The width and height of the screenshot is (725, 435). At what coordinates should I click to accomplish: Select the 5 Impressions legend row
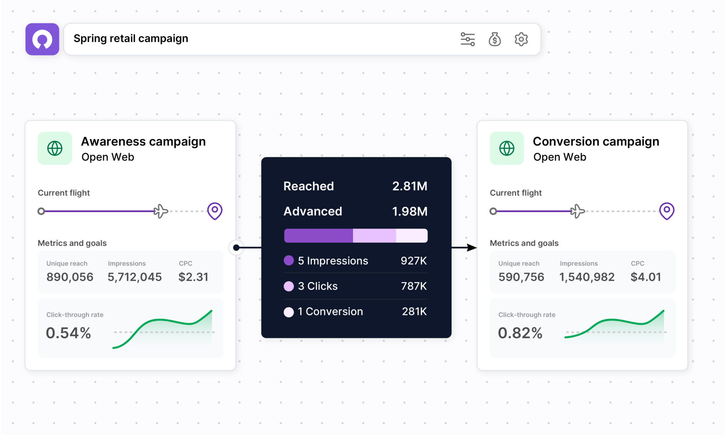pyautogui.click(x=355, y=261)
